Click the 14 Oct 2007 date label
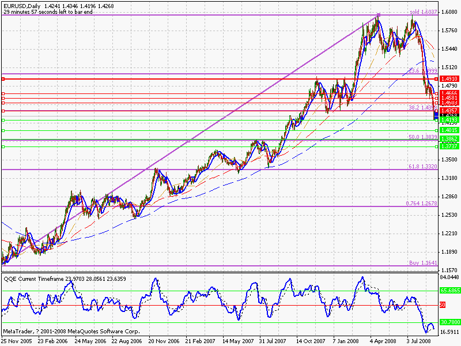The width and height of the screenshot is (461, 346). [x=311, y=341]
